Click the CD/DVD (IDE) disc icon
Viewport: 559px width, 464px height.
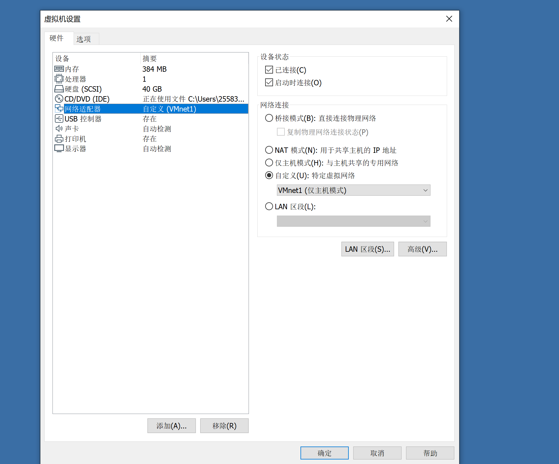[x=59, y=99]
